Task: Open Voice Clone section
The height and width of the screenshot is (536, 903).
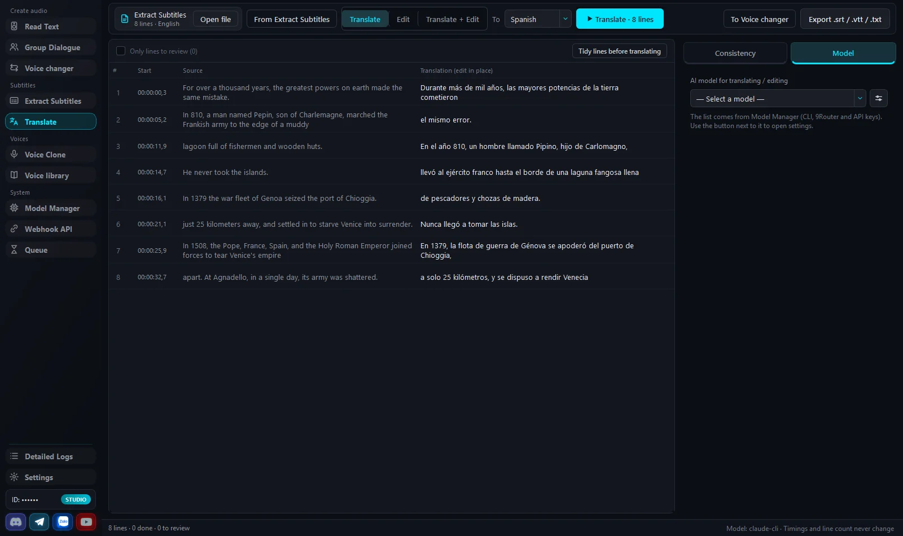Action: tap(51, 155)
